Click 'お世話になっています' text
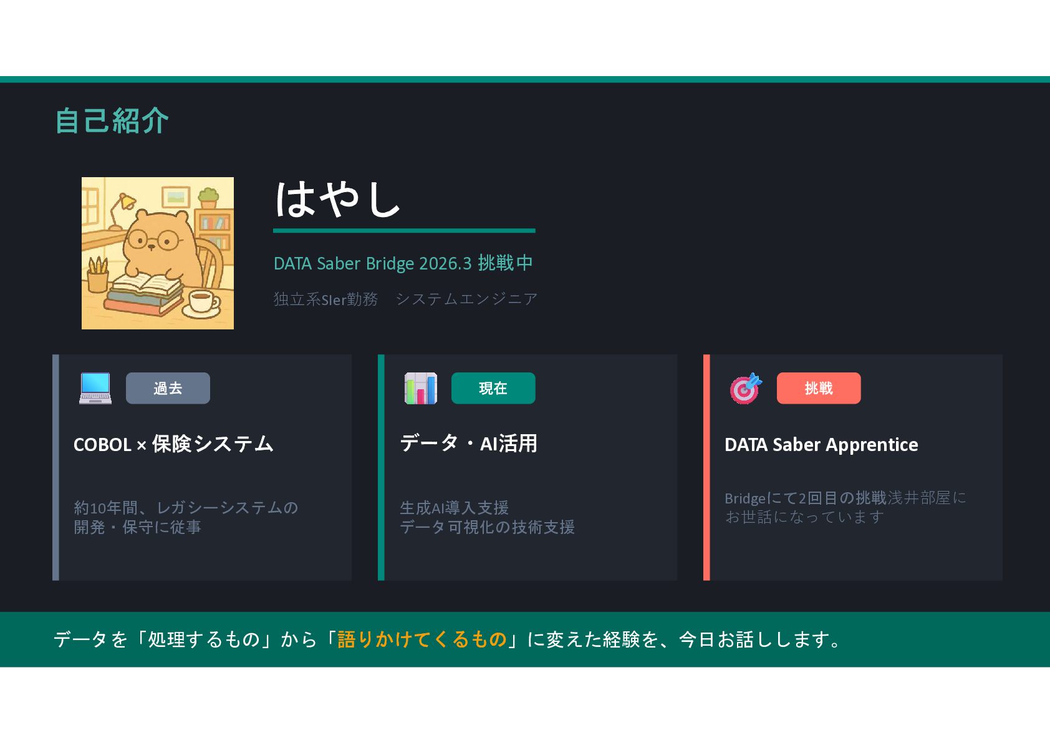 804,517
